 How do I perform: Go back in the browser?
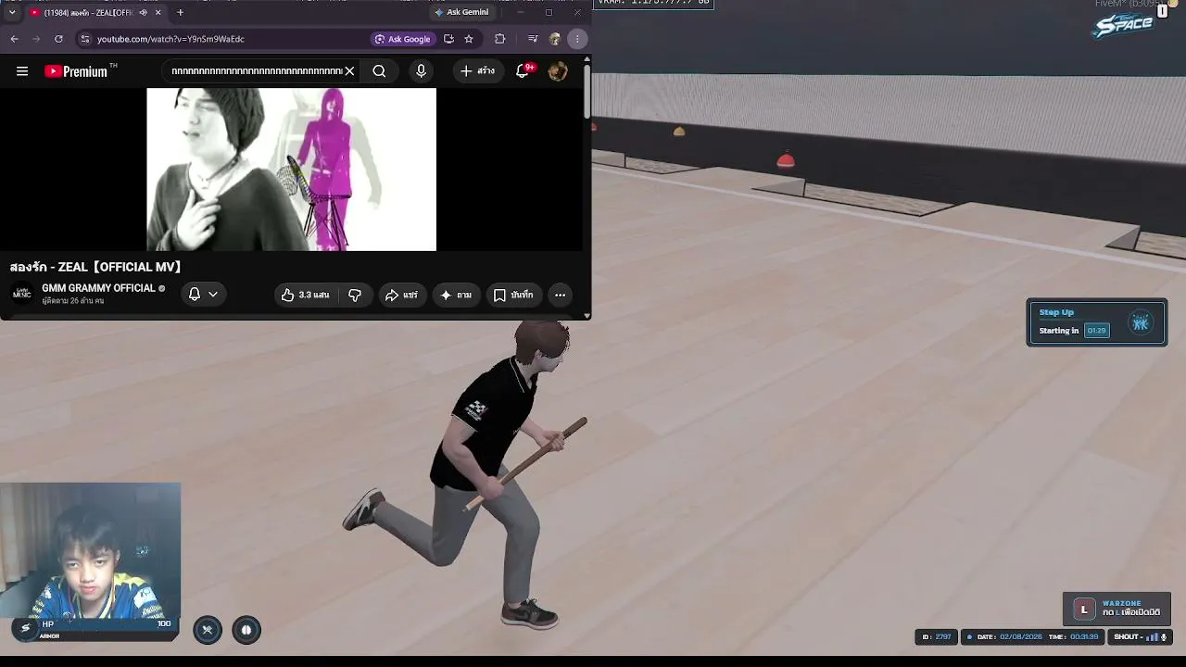(x=14, y=39)
